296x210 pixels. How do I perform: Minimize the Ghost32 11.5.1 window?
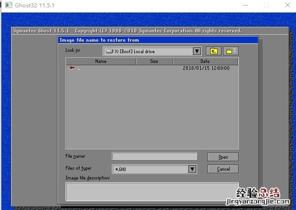click(245, 5)
